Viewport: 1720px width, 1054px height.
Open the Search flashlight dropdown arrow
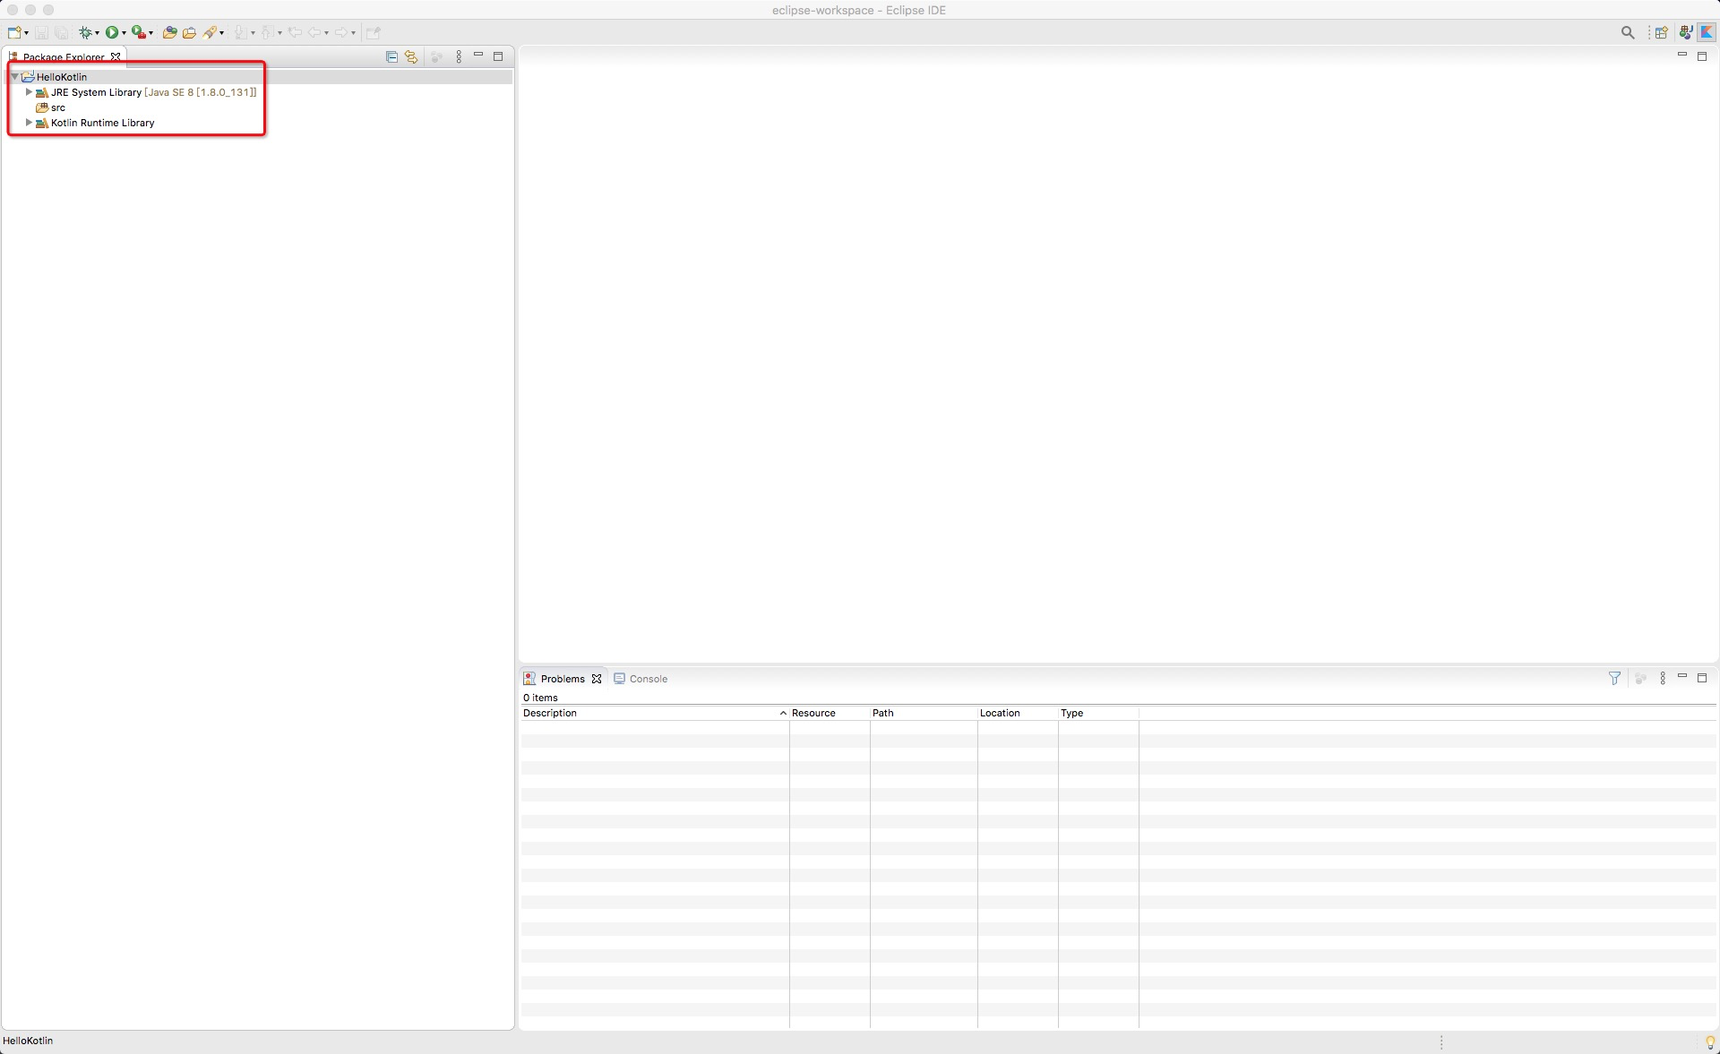[221, 33]
